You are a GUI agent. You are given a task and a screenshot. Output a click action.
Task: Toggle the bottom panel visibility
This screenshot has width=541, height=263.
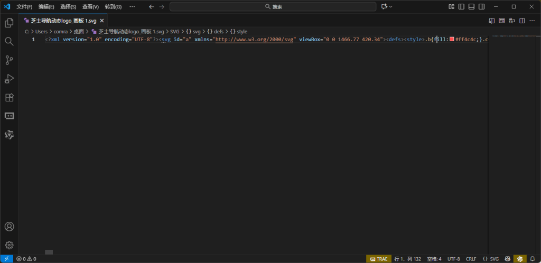471,7
